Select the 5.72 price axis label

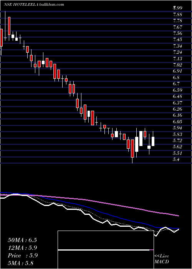coord(177,141)
